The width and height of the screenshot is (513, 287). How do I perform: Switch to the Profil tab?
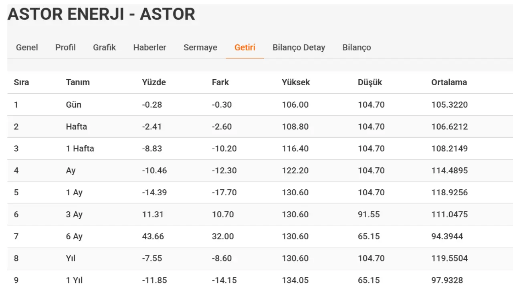point(65,47)
